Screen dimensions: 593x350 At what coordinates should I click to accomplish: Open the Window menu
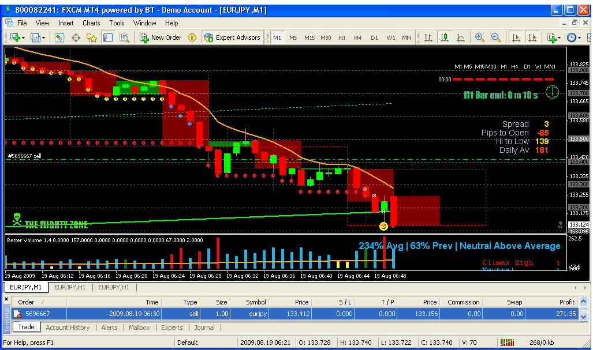point(144,23)
